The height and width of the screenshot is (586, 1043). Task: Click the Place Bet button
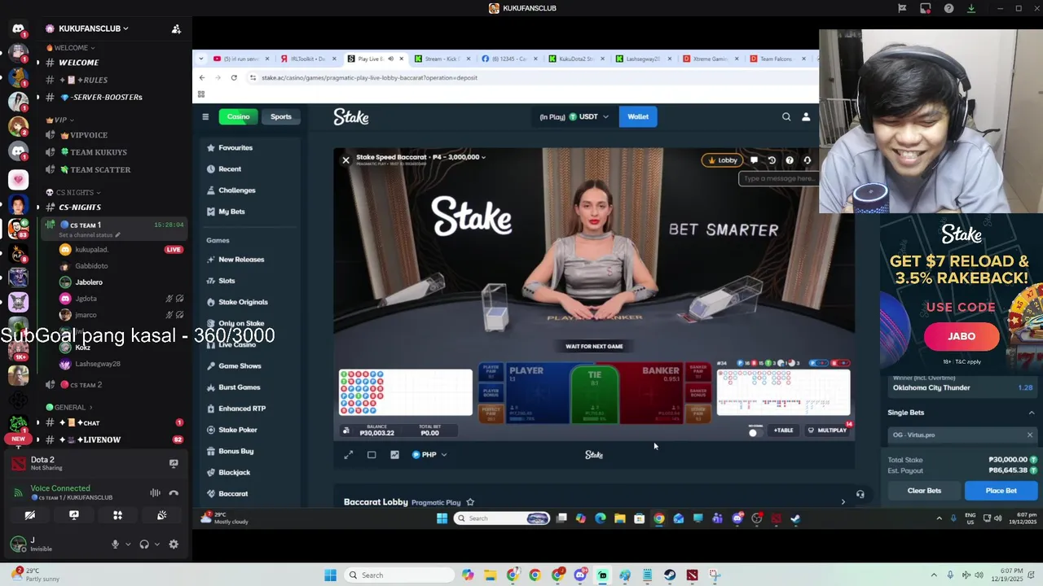pos(1001,491)
